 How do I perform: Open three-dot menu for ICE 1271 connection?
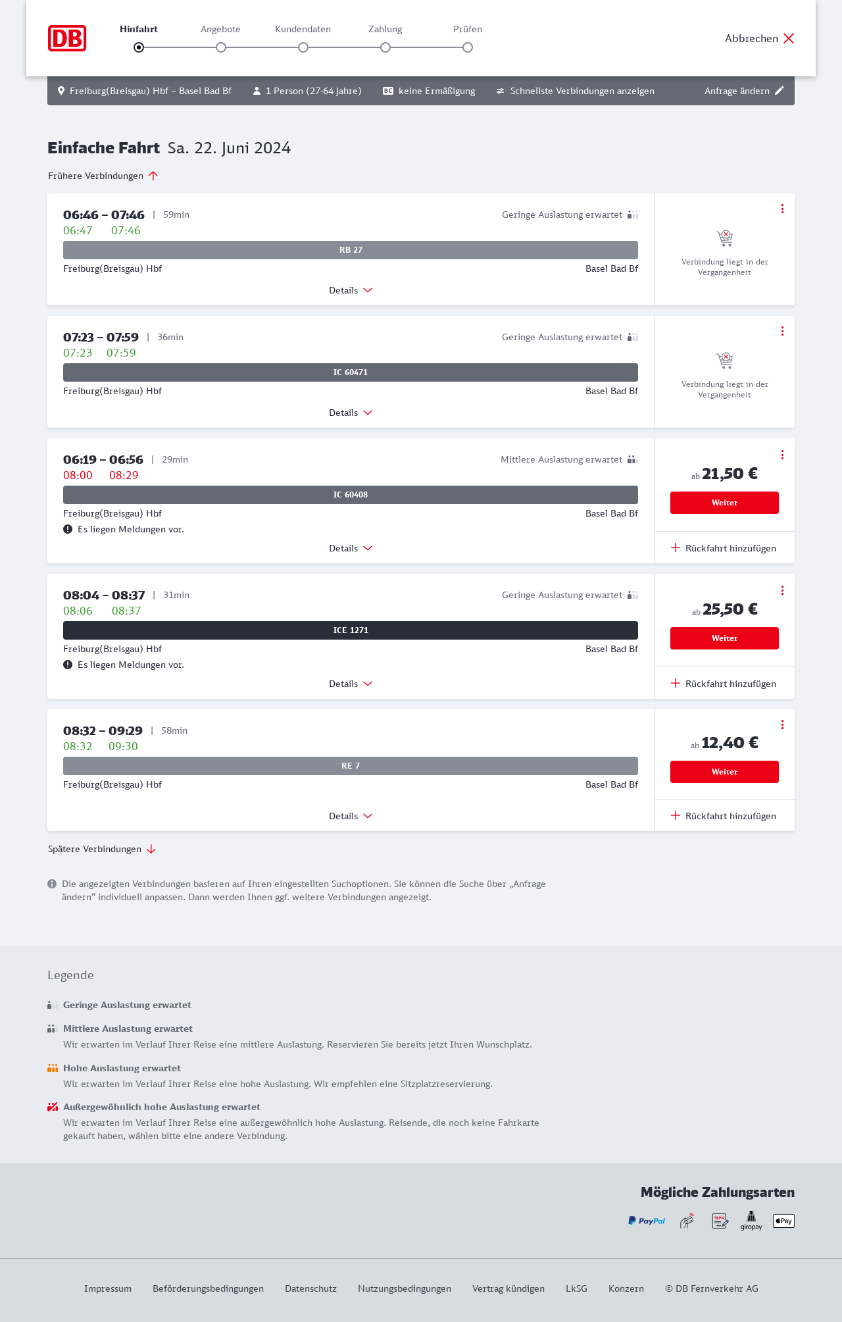point(782,590)
